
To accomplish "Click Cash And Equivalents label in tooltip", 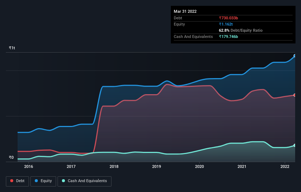I will pyautogui.click(x=193, y=37).
